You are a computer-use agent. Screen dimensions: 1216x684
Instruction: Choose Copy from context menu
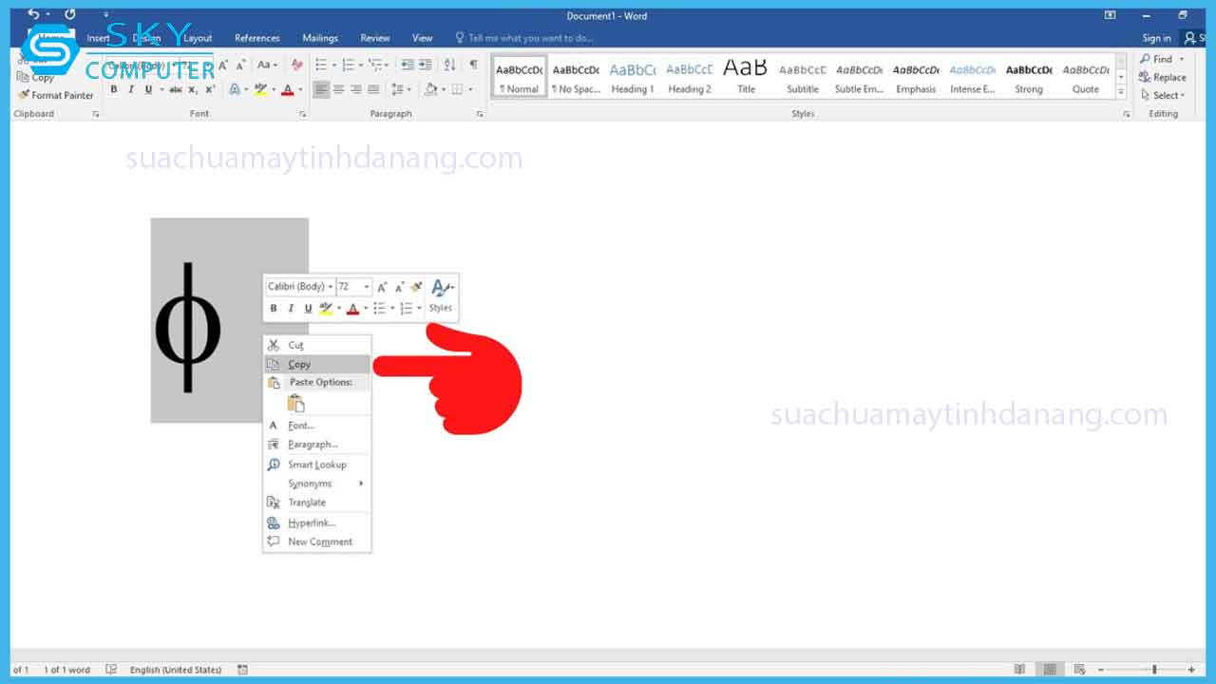pyautogui.click(x=317, y=364)
